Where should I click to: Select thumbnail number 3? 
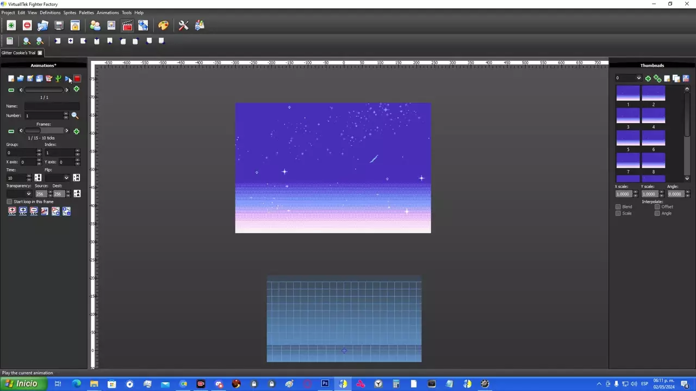pos(628,116)
